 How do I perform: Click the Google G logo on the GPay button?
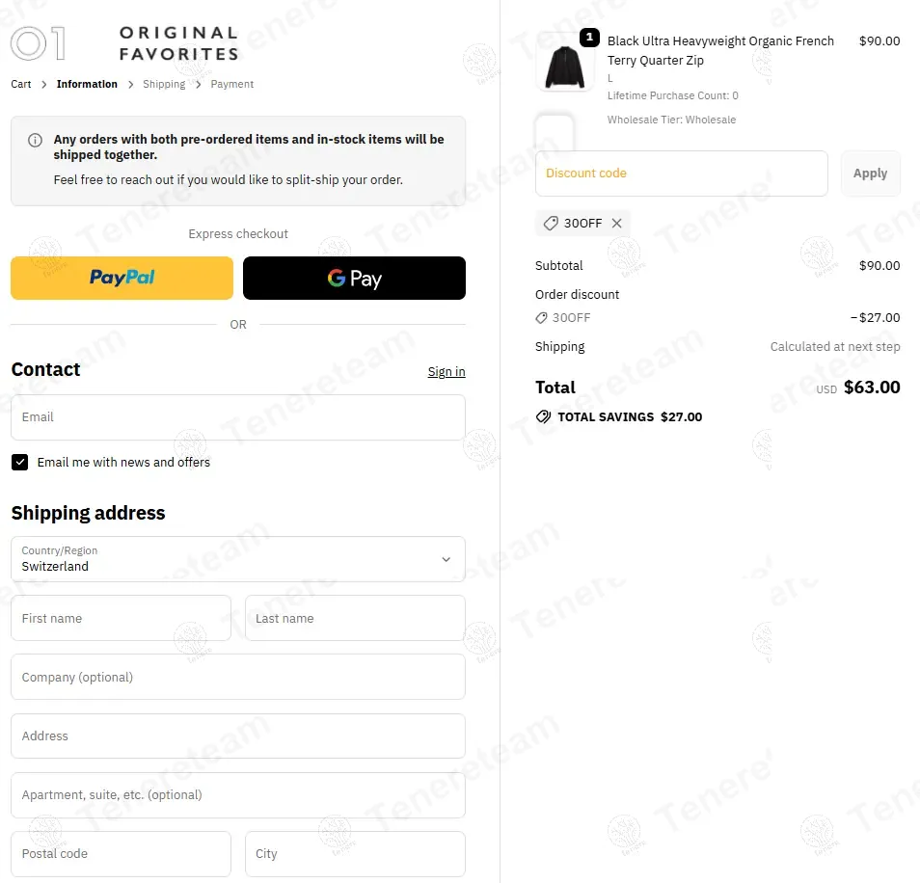tap(337, 279)
